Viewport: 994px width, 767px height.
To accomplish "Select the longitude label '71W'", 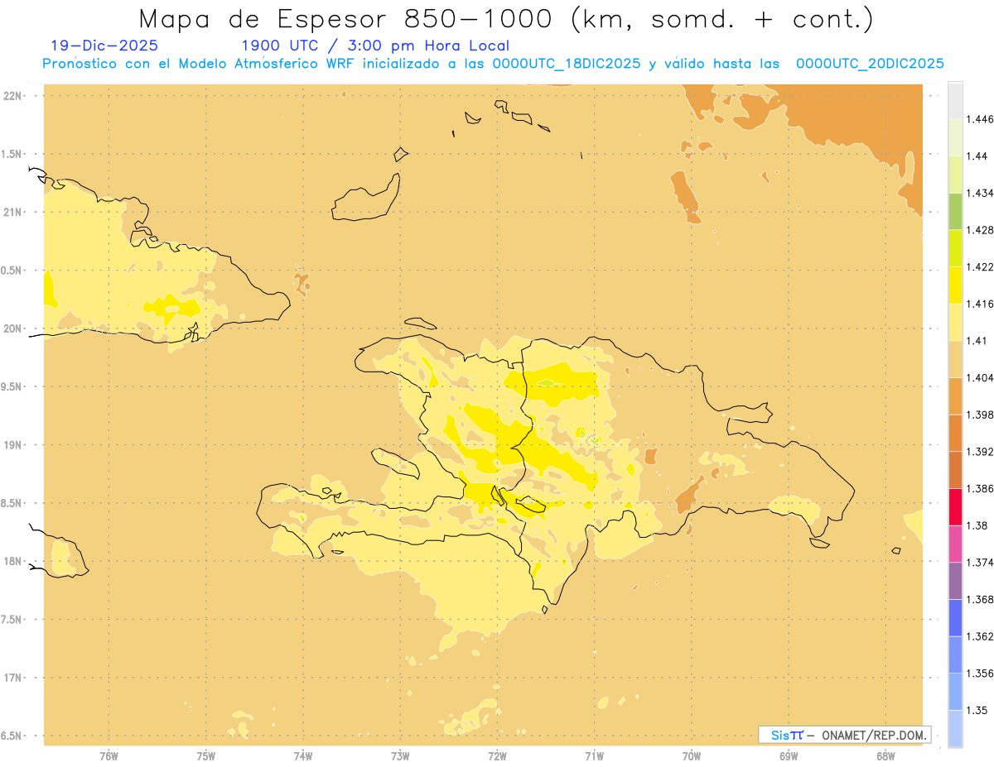I will pyautogui.click(x=594, y=756).
